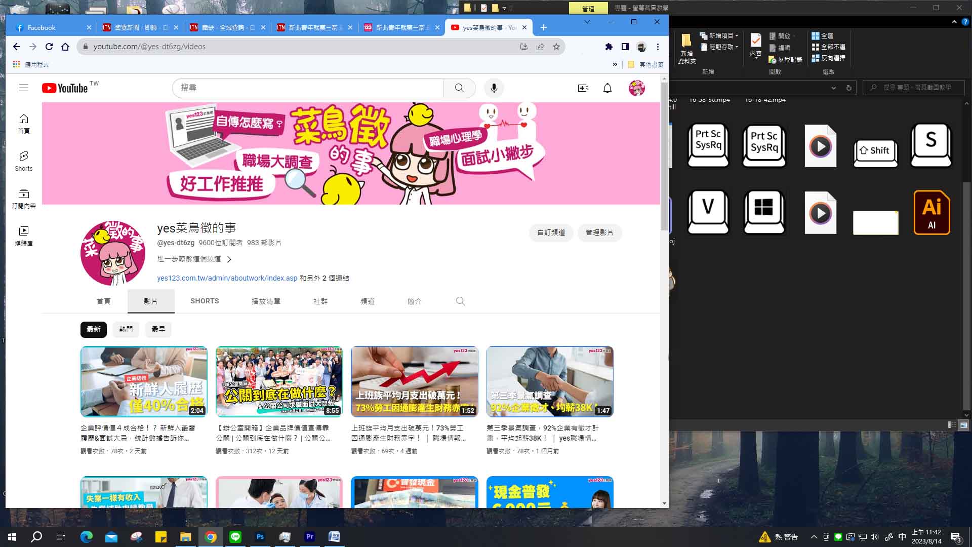Open the YouTube hamburger guide menu
972x547 pixels.
[24, 88]
